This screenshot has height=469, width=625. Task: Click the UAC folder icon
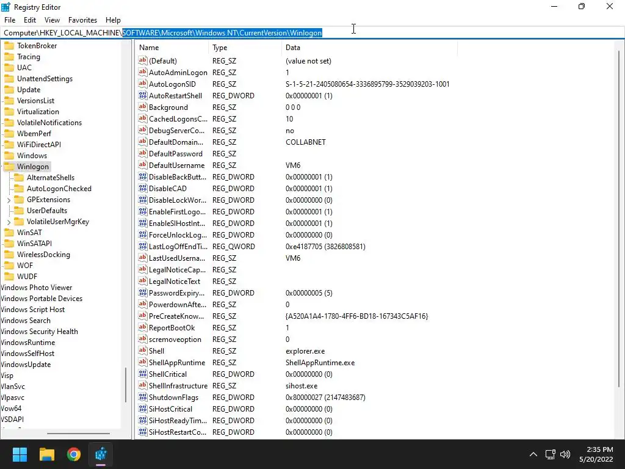pyautogui.click(x=9, y=67)
